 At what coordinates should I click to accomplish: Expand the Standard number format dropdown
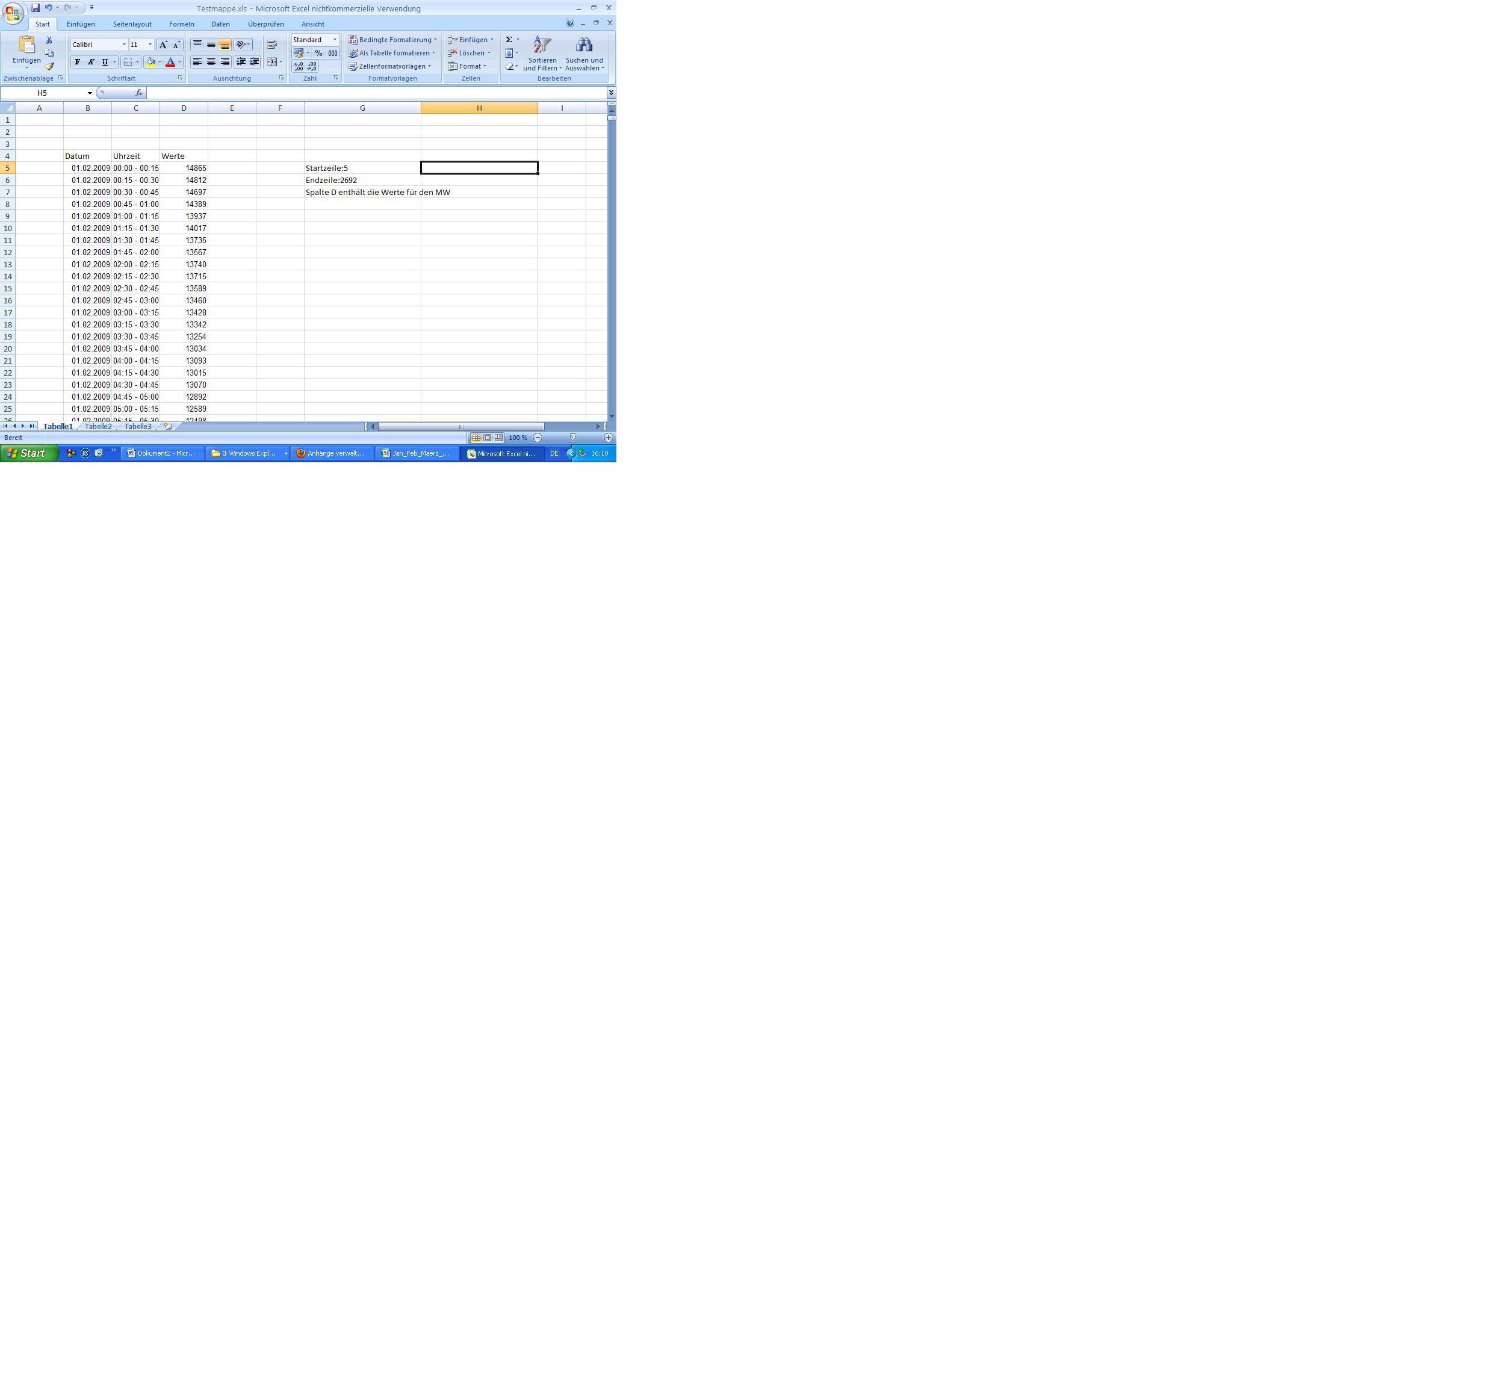335,40
